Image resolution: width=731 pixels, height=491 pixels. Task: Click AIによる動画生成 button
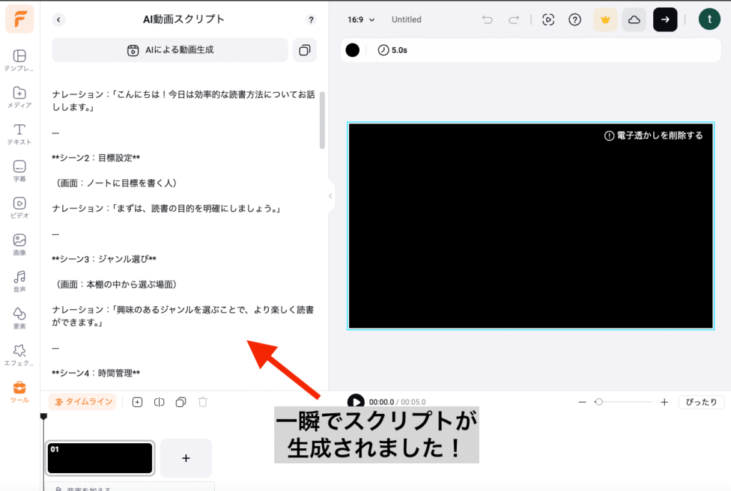[x=170, y=50]
